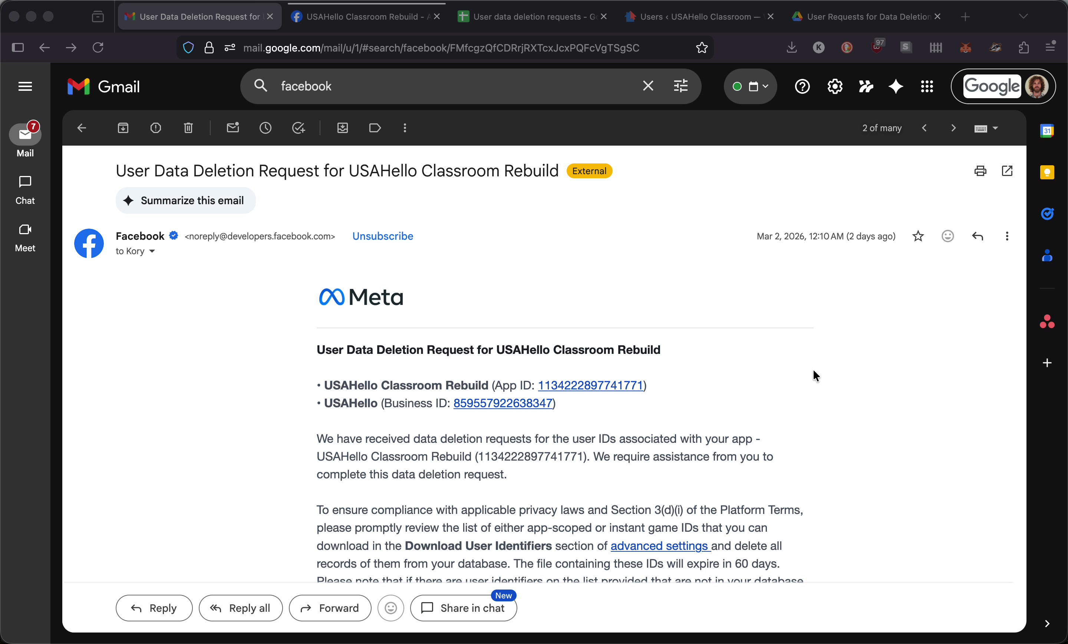Star the Facebook email
Viewport: 1068px width, 644px height.
pos(918,236)
